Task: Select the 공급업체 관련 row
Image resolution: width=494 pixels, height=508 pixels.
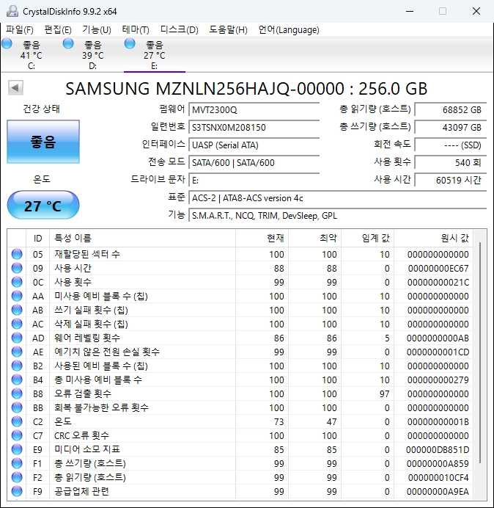Action: tap(240, 491)
